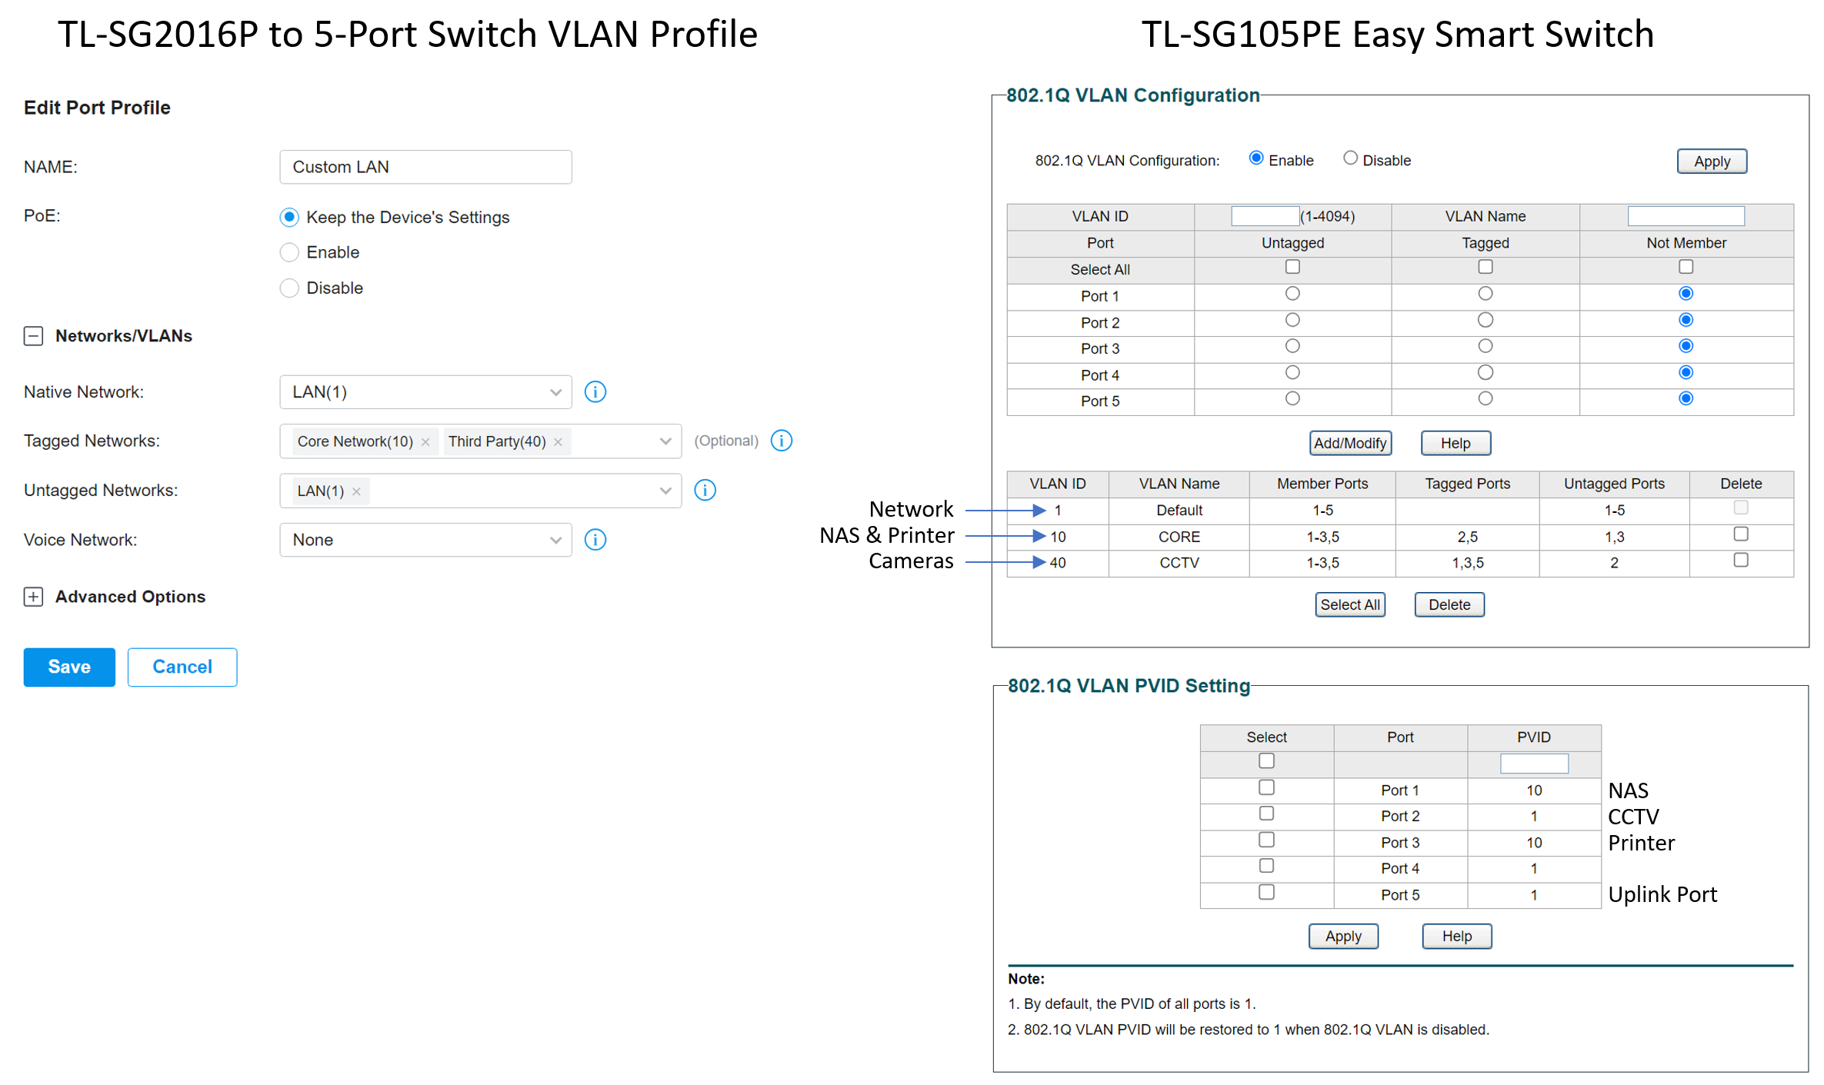Open the Voice Network dropdown
1824x1085 pixels.
click(x=425, y=540)
